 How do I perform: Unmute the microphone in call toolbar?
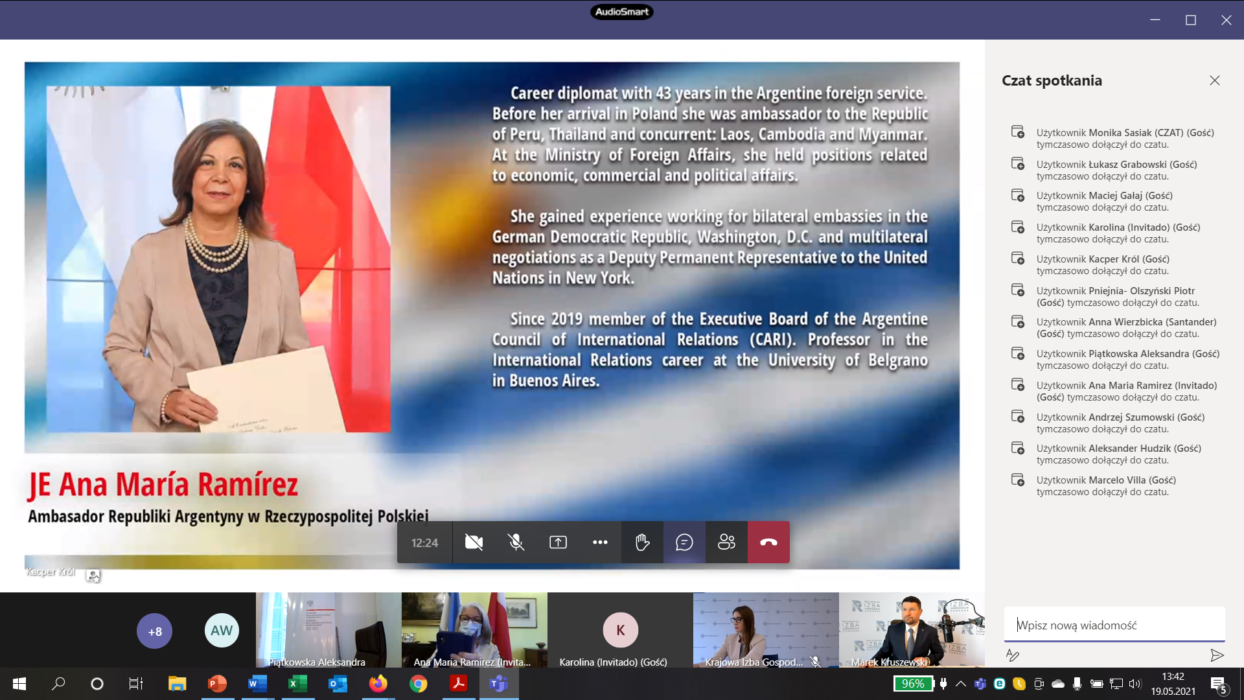(516, 542)
